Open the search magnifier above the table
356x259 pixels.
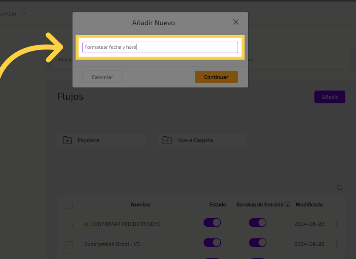point(340,188)
